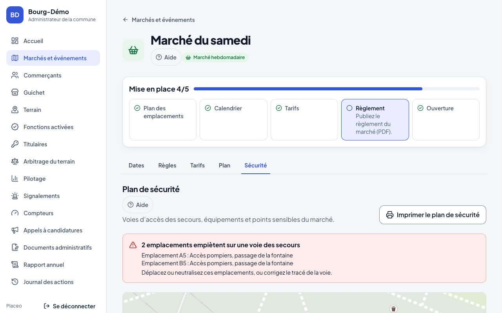Click the Commerçants people icon

click(x=15, y=75)
